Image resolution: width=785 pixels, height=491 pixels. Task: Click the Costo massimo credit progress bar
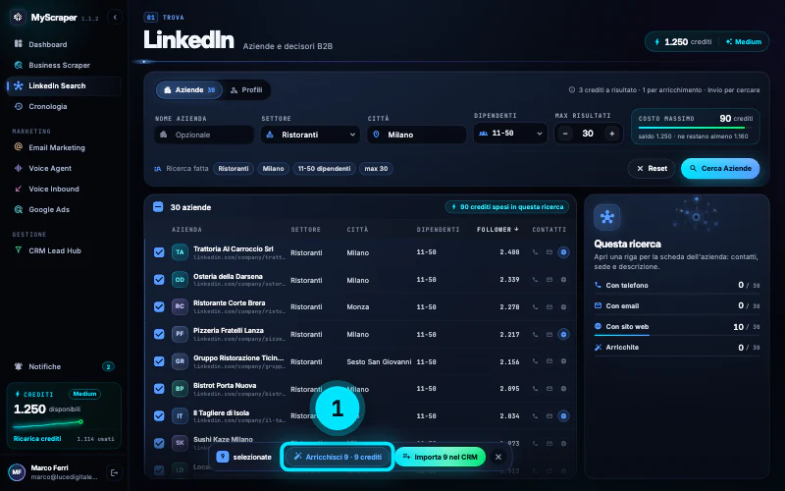pos(696,129)
